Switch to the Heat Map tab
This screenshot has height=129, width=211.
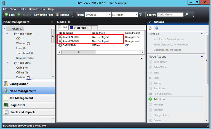(78, 28)
